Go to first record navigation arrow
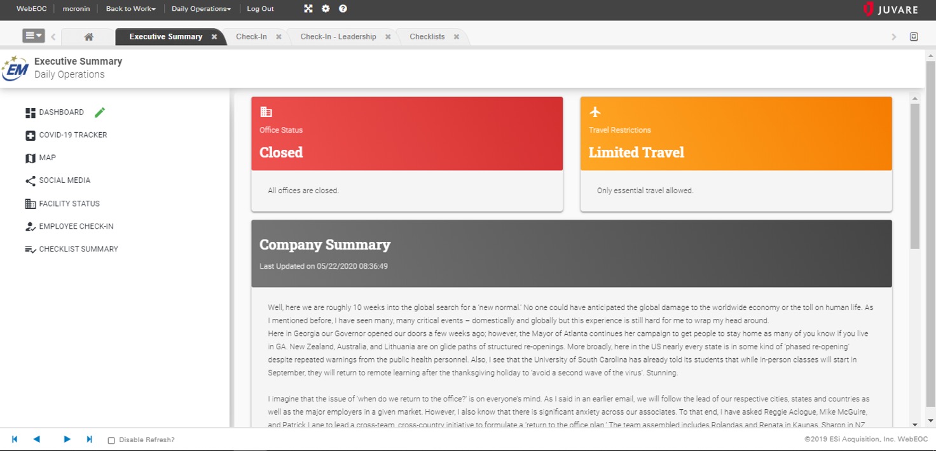The image size is (936, 451). coord(15,439)
